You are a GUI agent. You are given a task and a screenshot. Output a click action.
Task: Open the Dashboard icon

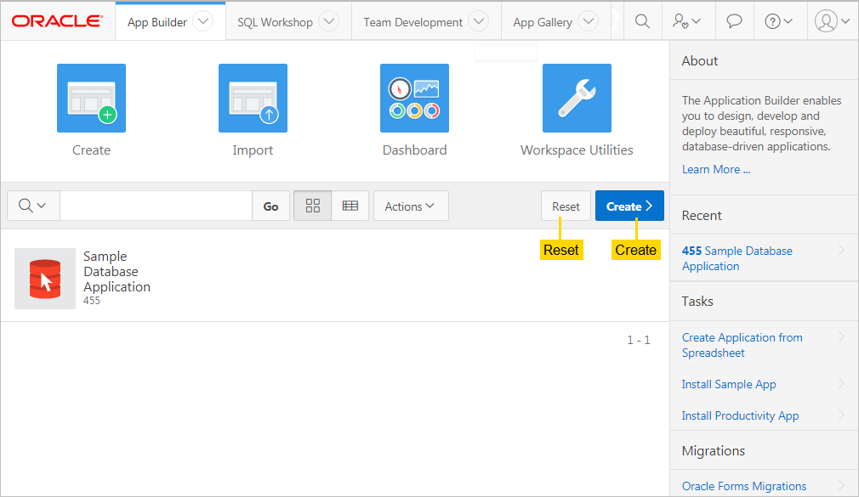[x=414, y=99]
